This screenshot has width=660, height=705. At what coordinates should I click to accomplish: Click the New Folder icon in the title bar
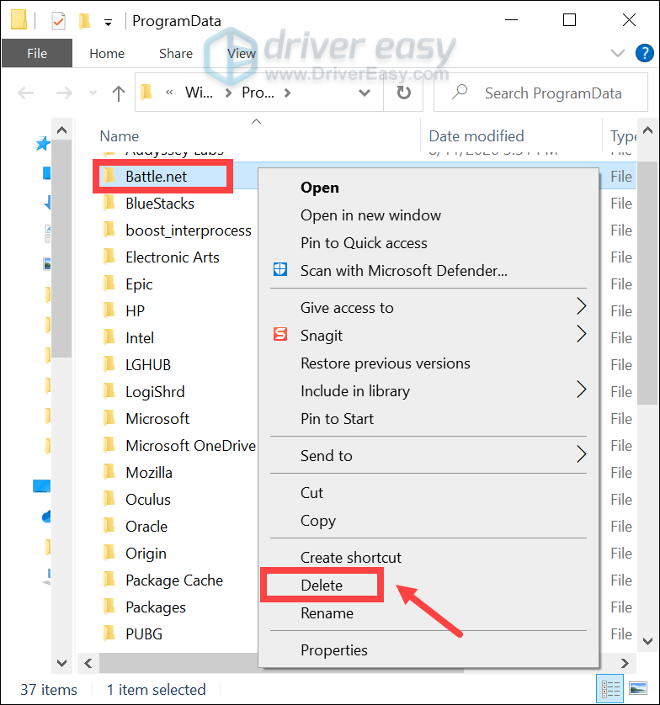[84, 20]
